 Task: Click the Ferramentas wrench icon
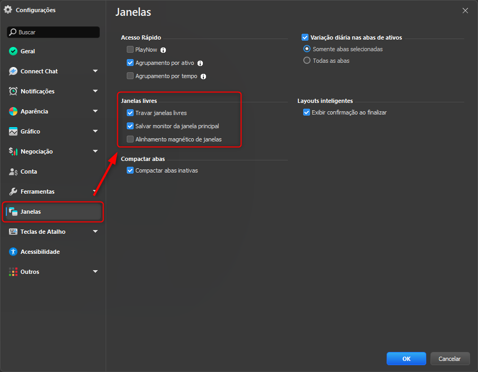click(x=13, y=192)
